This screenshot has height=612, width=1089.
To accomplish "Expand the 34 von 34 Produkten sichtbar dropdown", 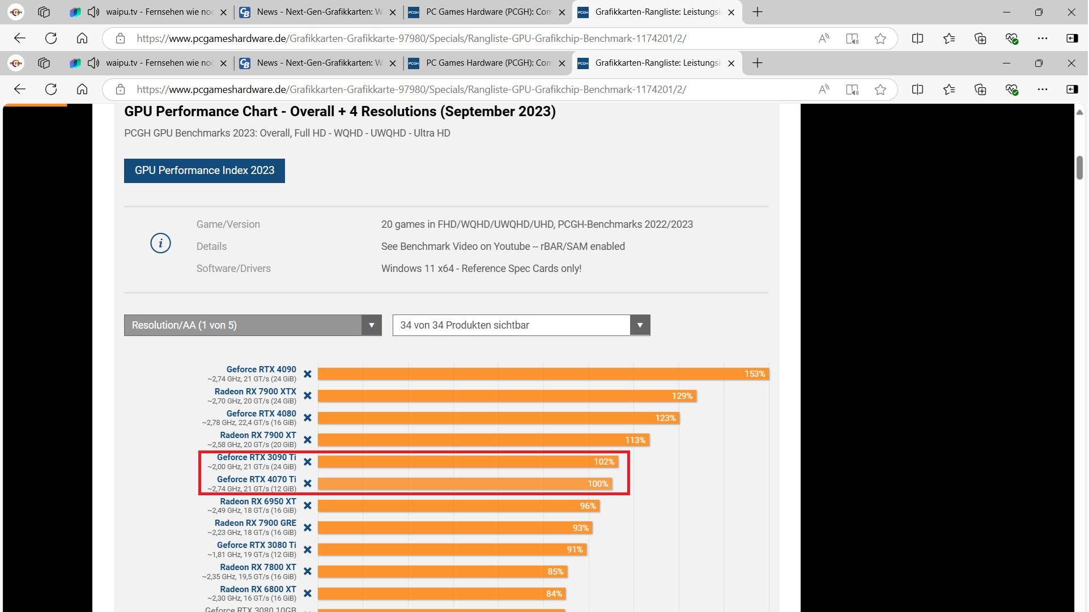I will click(x=521, y=326).
